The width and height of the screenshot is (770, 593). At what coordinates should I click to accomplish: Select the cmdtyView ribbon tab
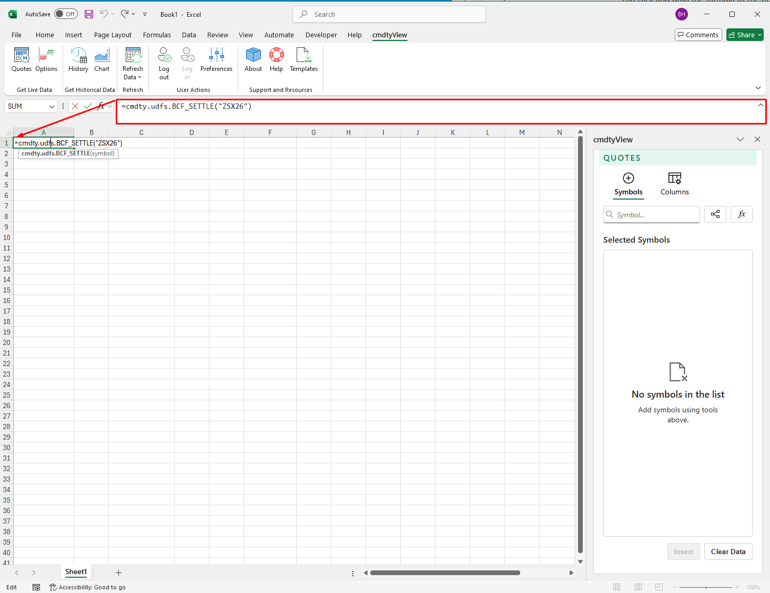pyautogui.click(x=390, y=35)
